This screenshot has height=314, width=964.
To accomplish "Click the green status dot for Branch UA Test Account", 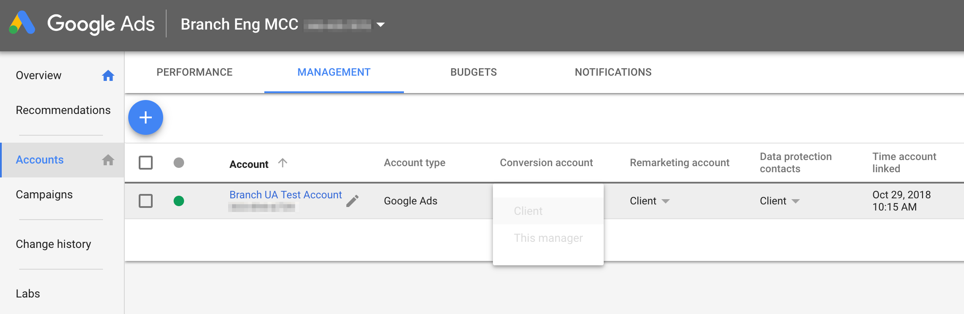I will click(x=179, y=201).
